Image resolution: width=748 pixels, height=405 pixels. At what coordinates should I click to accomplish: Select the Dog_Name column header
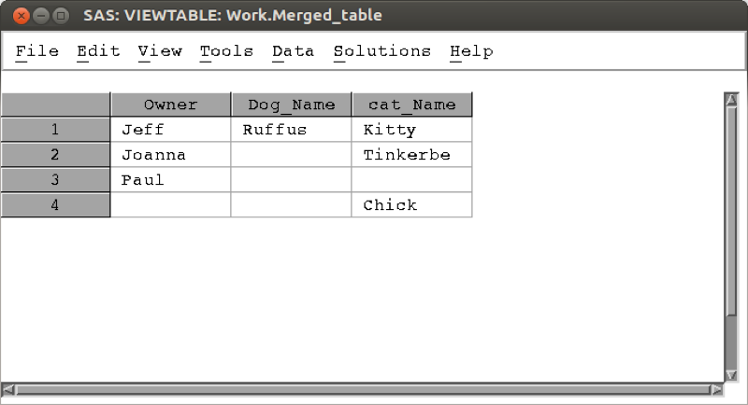291,105
